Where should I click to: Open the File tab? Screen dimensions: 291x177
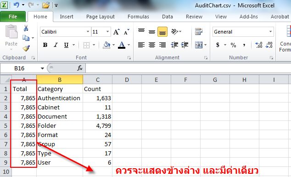click(x=13, y=17)
